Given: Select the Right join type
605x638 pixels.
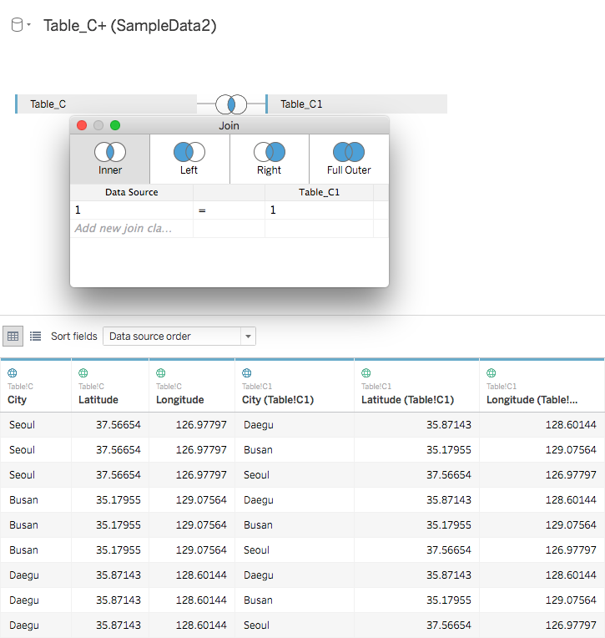Looking at the screenshot, I should tap(270, 159).
